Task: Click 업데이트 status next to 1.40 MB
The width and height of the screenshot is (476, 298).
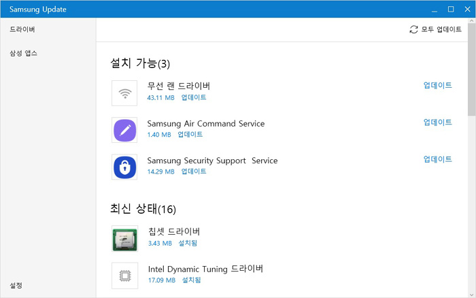Action: 190,135
